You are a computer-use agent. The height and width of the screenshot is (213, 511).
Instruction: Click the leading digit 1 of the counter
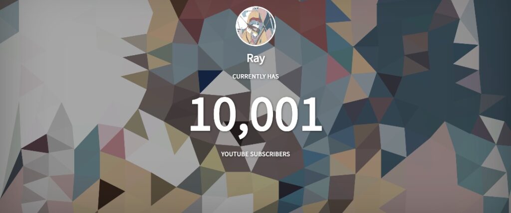200,114
